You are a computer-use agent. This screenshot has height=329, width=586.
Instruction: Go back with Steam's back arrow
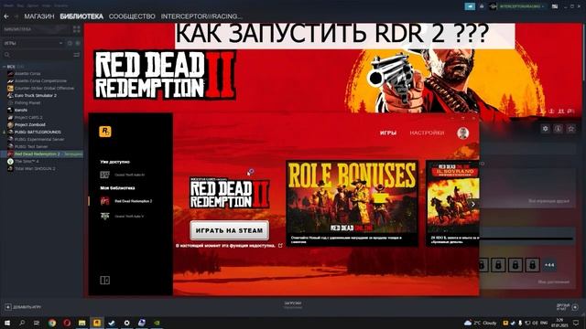pyautogui.click(x=6, y=16)
